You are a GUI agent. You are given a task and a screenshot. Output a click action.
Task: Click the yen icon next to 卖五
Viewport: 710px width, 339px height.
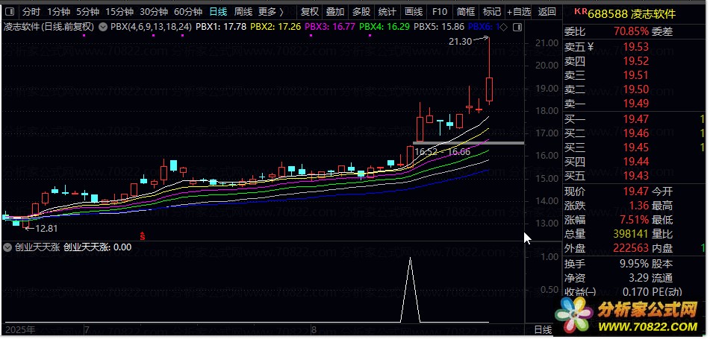coord(590,46)
